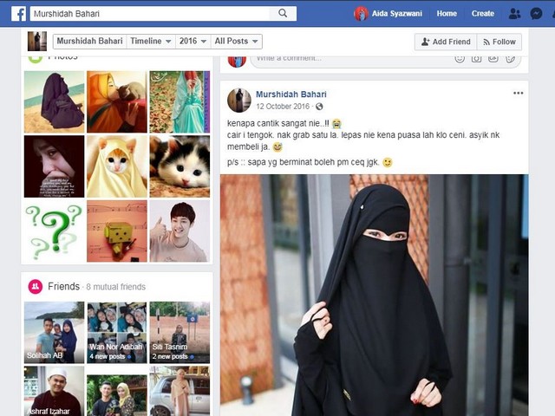Open the question marks photo thumbnail
The width and height of the screenshot is (555, 416).
pyautogui.click(x=54, y=231)
